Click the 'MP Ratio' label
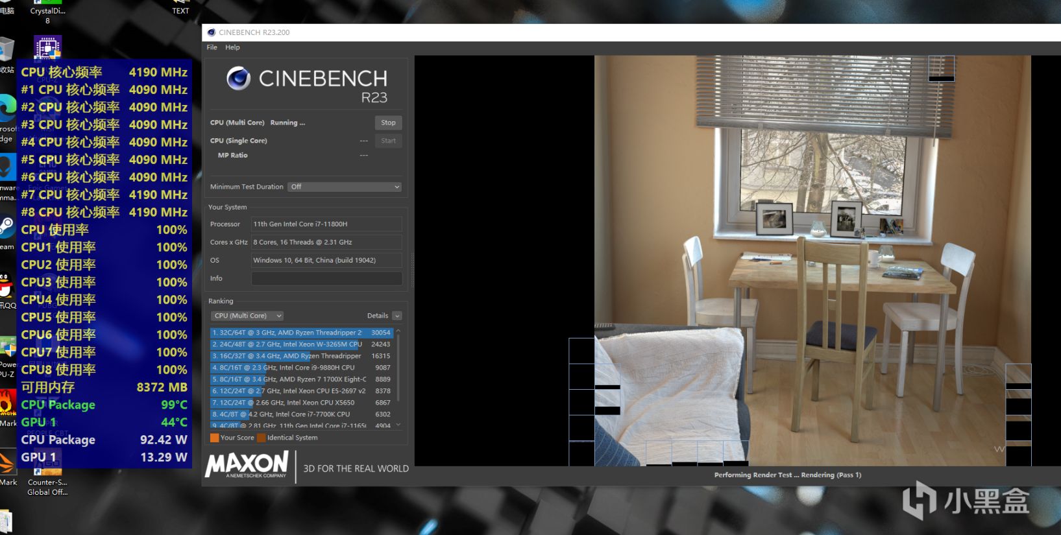Viewport: 1061px width, 535px height. tap(232, 156)
